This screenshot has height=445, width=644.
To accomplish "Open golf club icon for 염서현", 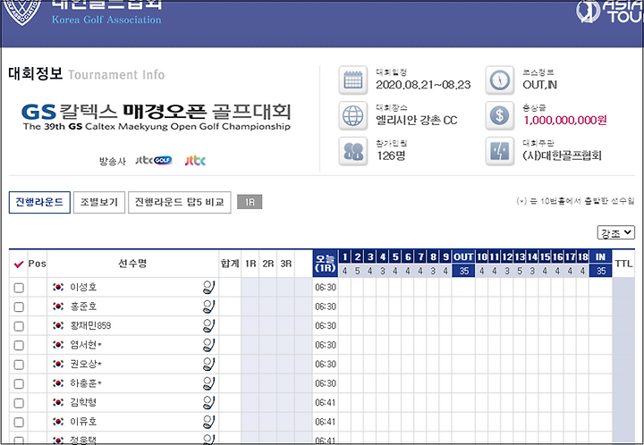I will (208, 345).
